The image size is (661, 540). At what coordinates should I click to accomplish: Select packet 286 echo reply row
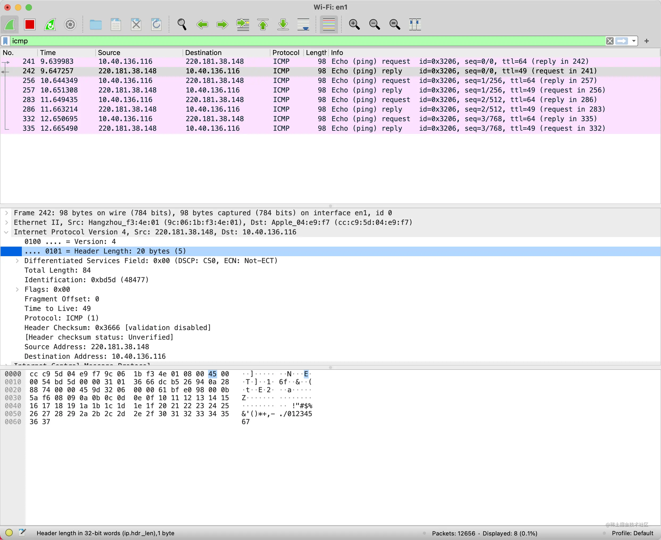pos(330,109)
